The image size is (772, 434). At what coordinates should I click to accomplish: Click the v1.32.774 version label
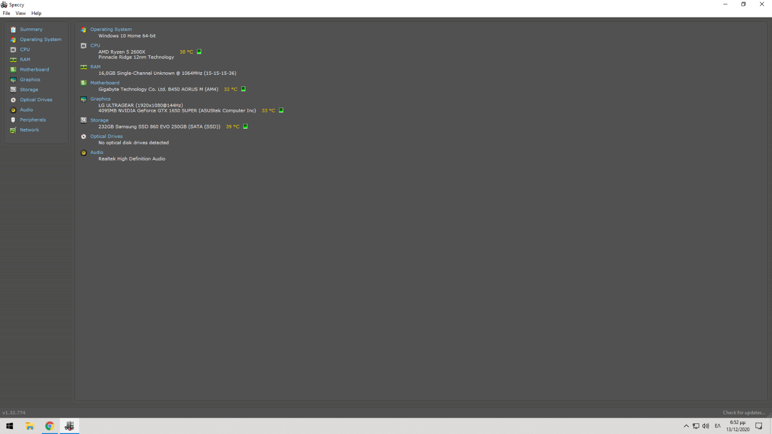(x=14, y=413)
